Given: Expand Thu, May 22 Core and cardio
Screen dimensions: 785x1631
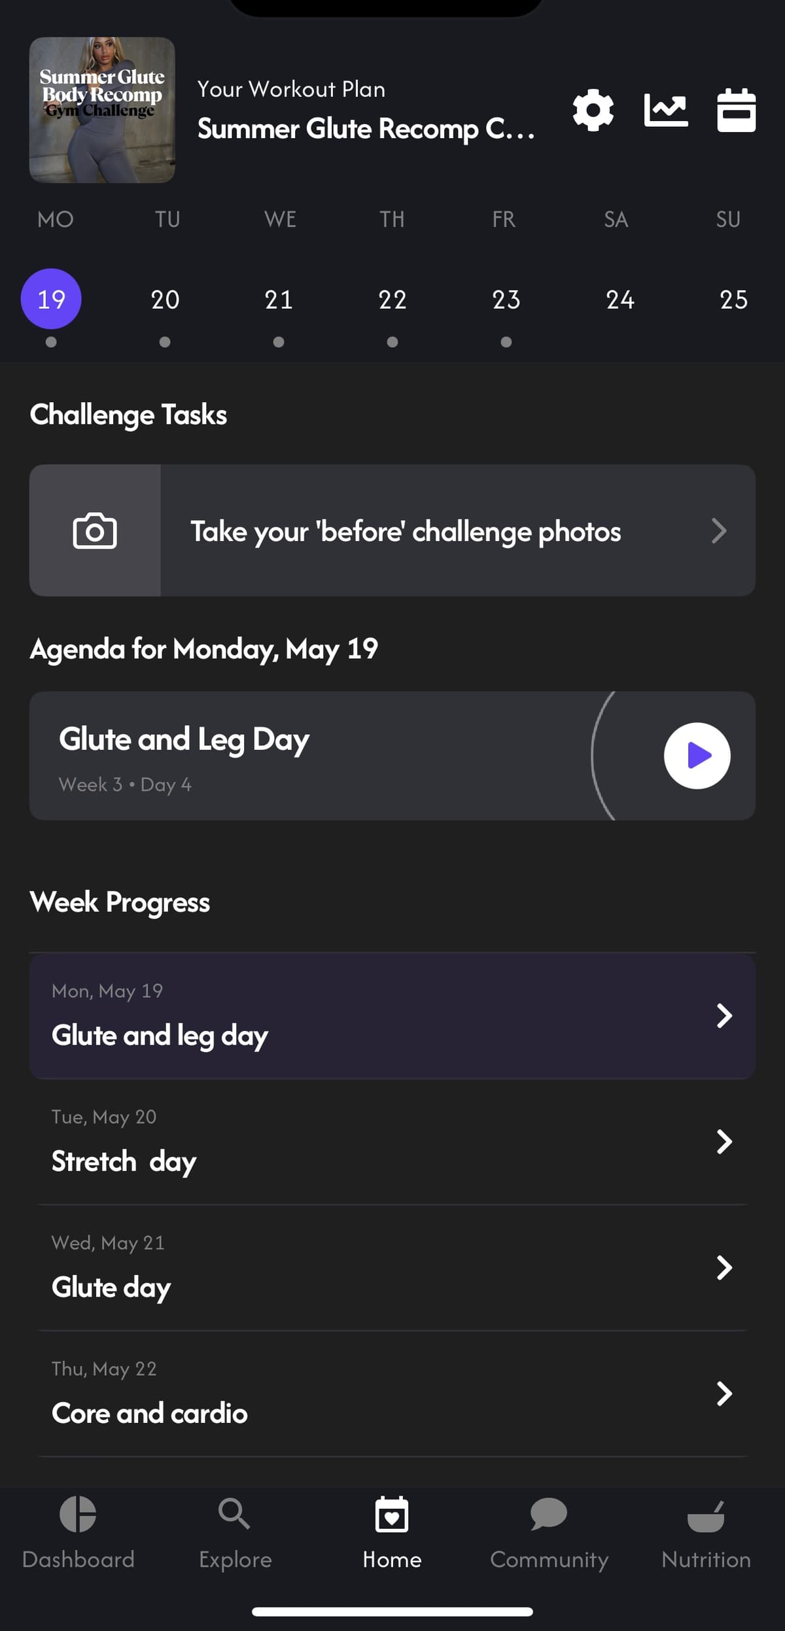Looking at the screenshot, I should (392, 1394).
